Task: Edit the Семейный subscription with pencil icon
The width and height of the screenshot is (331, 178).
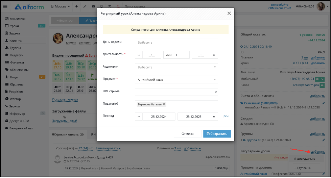Action: tap(324, 103)
